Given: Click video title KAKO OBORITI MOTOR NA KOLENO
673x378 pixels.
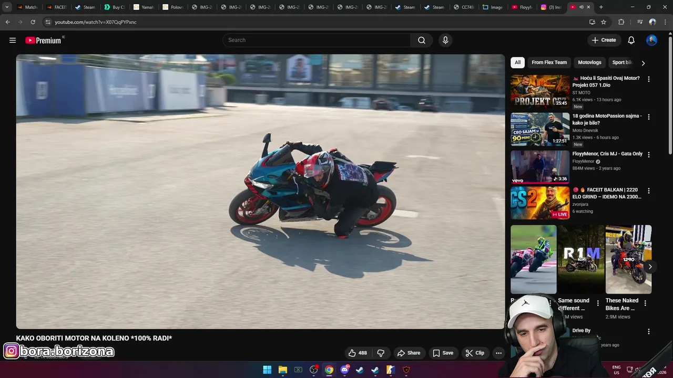Looking at the screenshot, I should tap(94, 338).
